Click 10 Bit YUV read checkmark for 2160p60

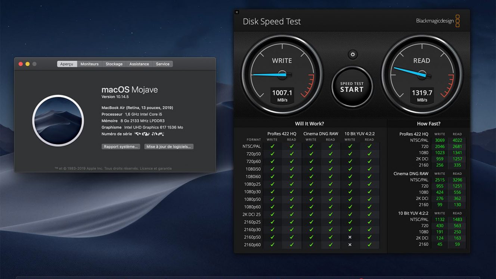coord(369,245)
